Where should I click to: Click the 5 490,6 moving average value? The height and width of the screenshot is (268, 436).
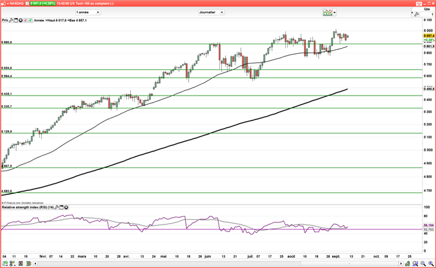(429, 89)
